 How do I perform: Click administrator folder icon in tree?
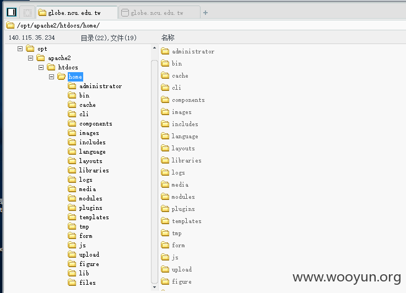[x=72, y=86]
